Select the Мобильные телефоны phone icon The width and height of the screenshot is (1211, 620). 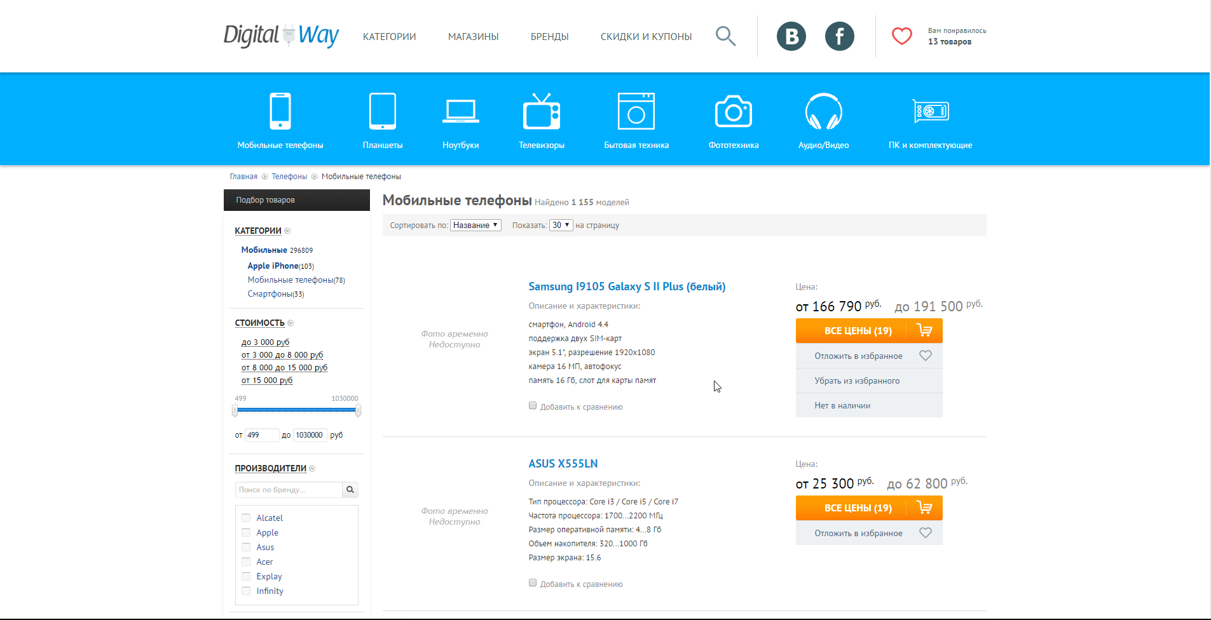(x=280, y=111)
